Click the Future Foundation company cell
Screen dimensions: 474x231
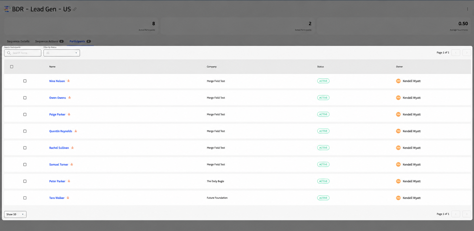(x=217, y=198)
